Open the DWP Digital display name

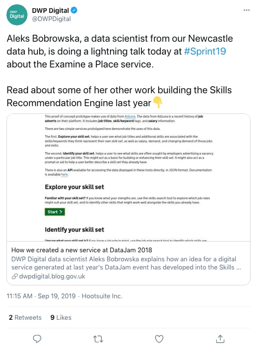[x=51, y=10]
